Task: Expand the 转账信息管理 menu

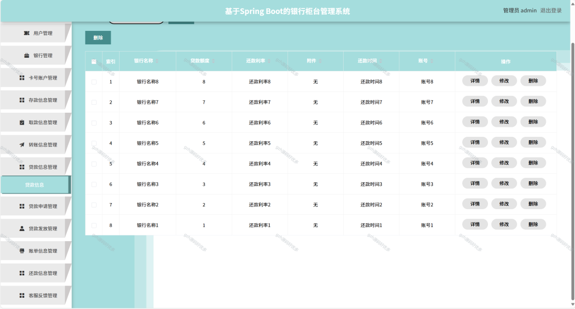Action: click(x=35, y=145)
